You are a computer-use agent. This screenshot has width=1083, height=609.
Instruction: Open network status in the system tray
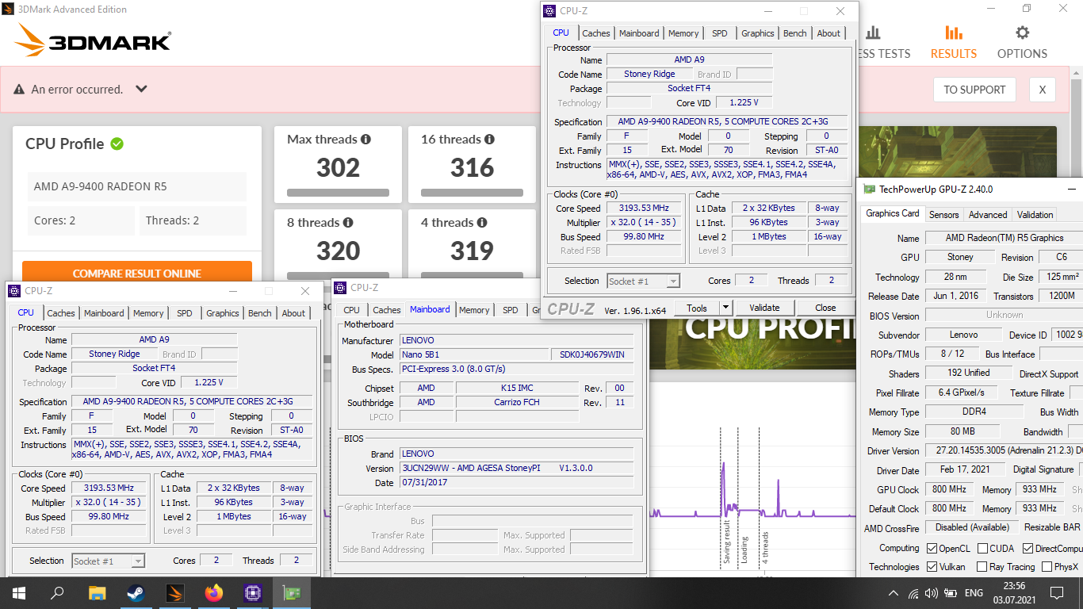coord(913,593)
